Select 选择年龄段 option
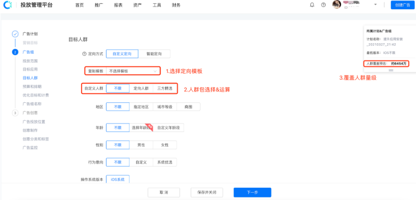This screenshot has height=200, width=416. pos(141,127)
